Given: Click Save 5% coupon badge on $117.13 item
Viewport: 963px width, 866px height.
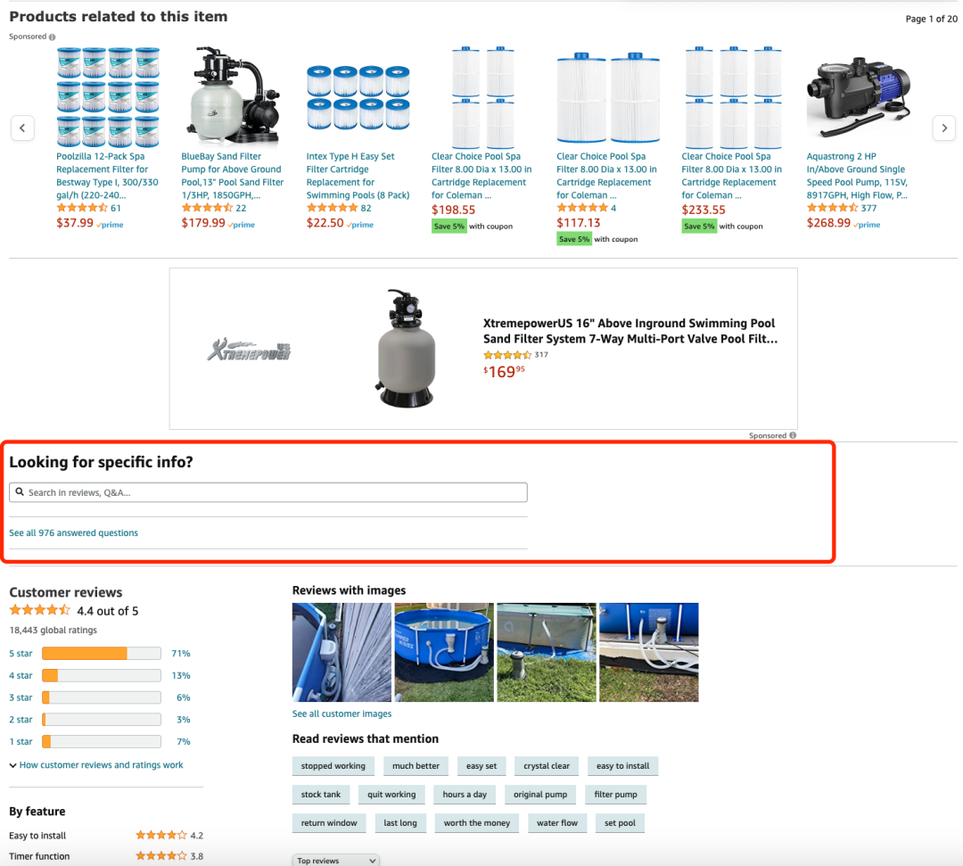Looking at the screenshot, I should pyautogui.click(x=574, y=239).
